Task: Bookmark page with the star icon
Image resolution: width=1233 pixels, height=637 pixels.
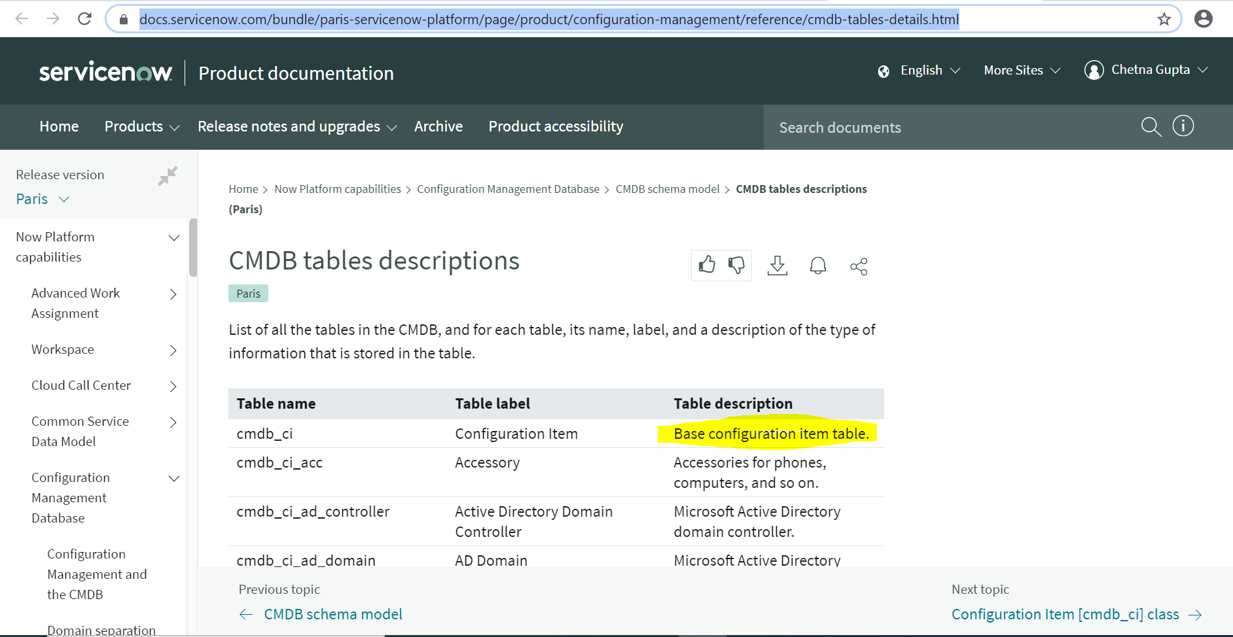Action: pos(1164,20)
